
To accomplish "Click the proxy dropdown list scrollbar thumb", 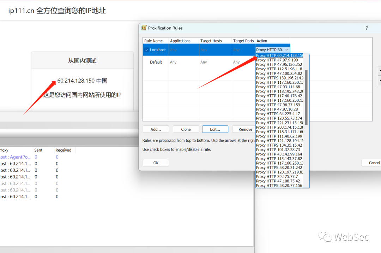I will (306, 97).
